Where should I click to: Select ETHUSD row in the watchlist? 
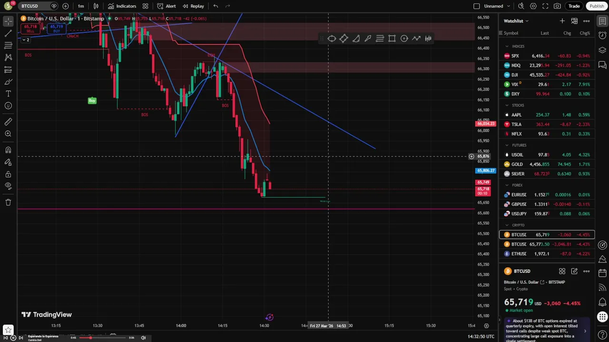[547, 254]
